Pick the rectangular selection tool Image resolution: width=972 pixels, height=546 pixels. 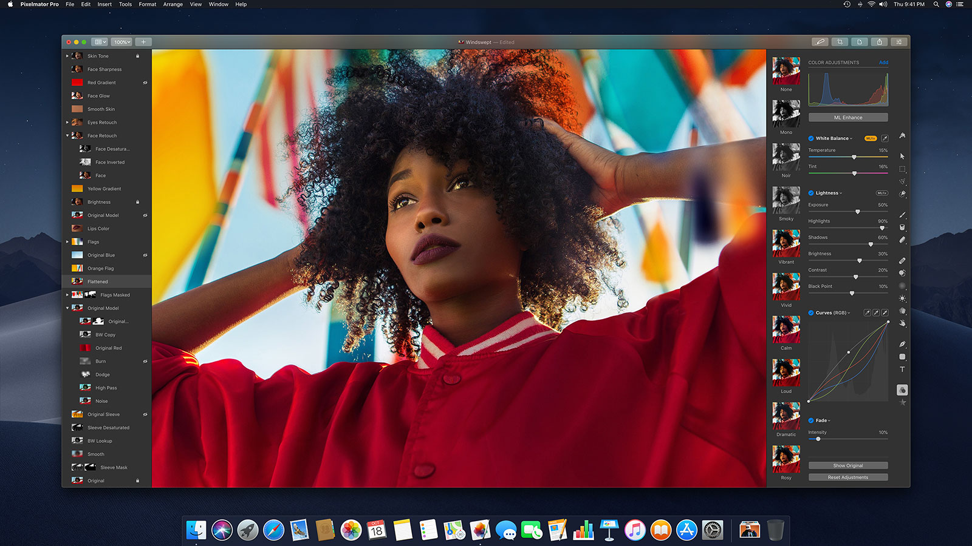902,169
